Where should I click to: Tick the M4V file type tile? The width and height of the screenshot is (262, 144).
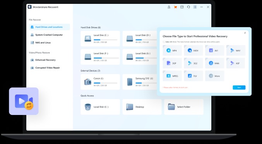(236, 50)
